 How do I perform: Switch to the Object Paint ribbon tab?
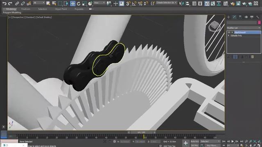(x=61, y=9)
